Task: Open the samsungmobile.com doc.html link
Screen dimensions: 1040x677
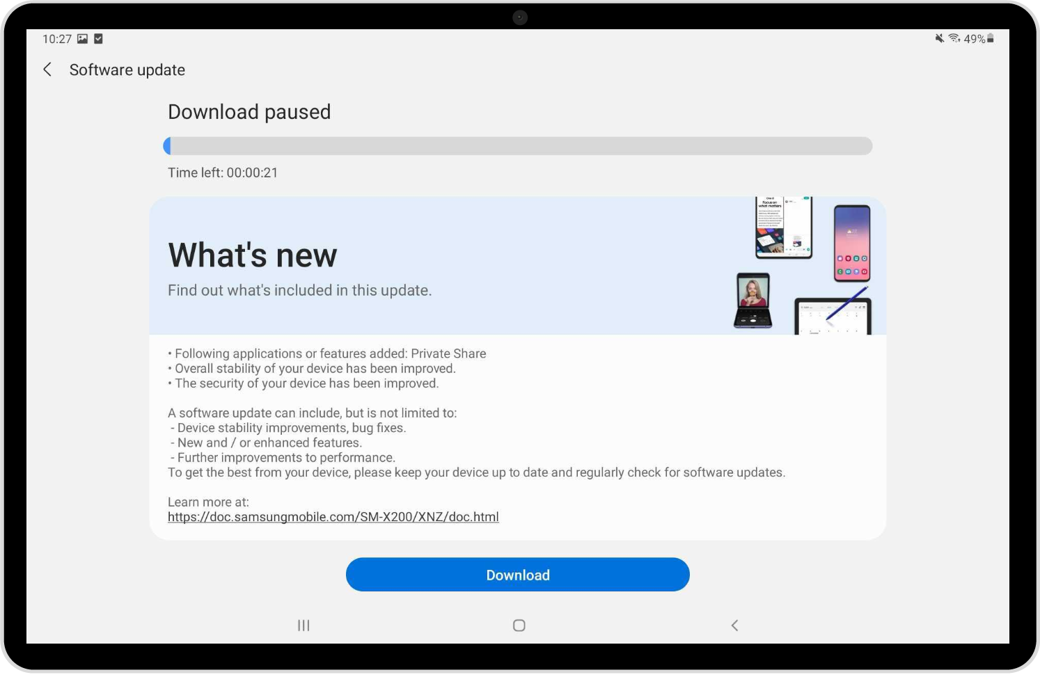Action: (333, 517)
